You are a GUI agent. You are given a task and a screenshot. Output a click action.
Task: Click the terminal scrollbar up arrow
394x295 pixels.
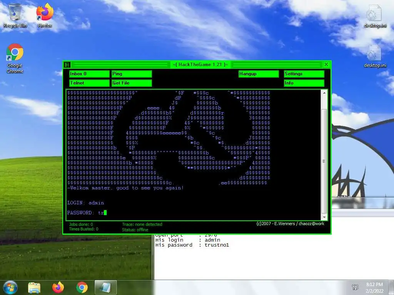tap(324, 93)
